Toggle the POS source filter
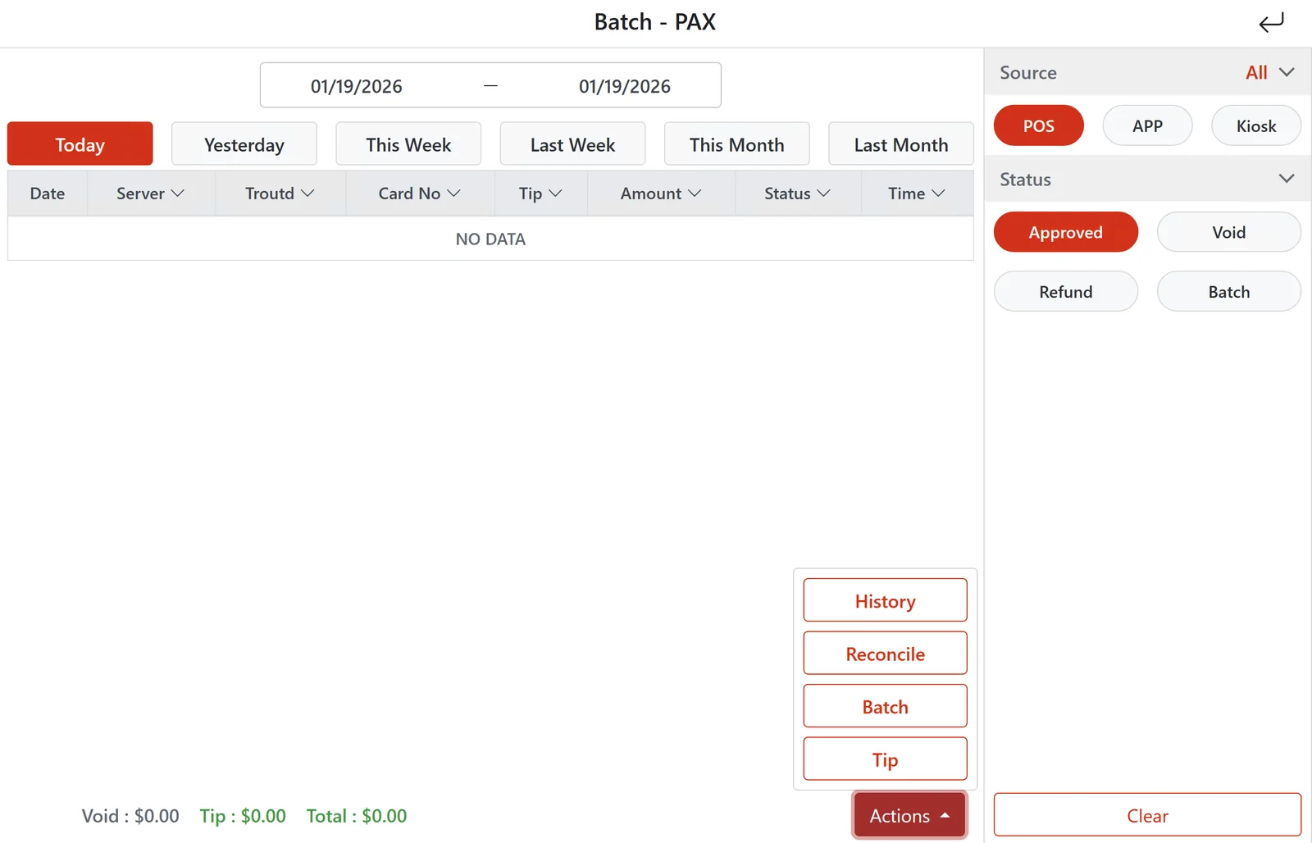 [1038, 125]
